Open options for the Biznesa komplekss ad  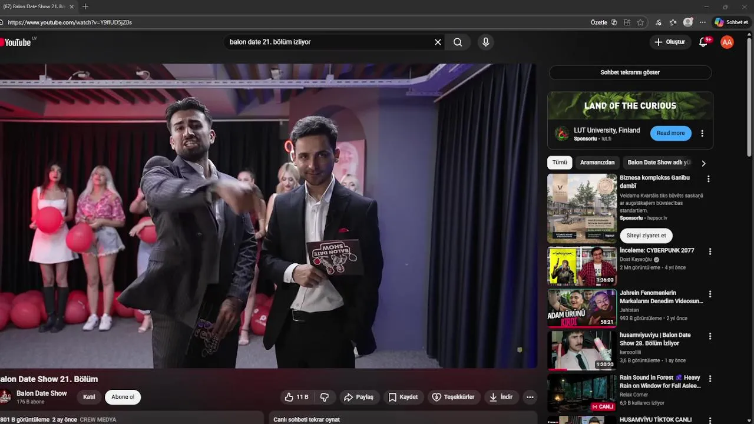point(709,179)
